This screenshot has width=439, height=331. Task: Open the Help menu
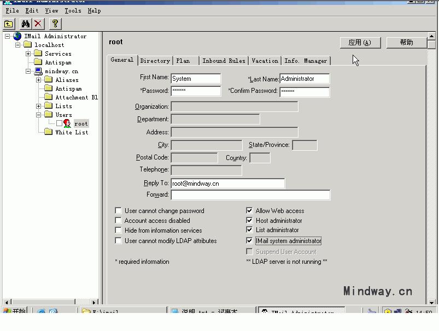94,10
